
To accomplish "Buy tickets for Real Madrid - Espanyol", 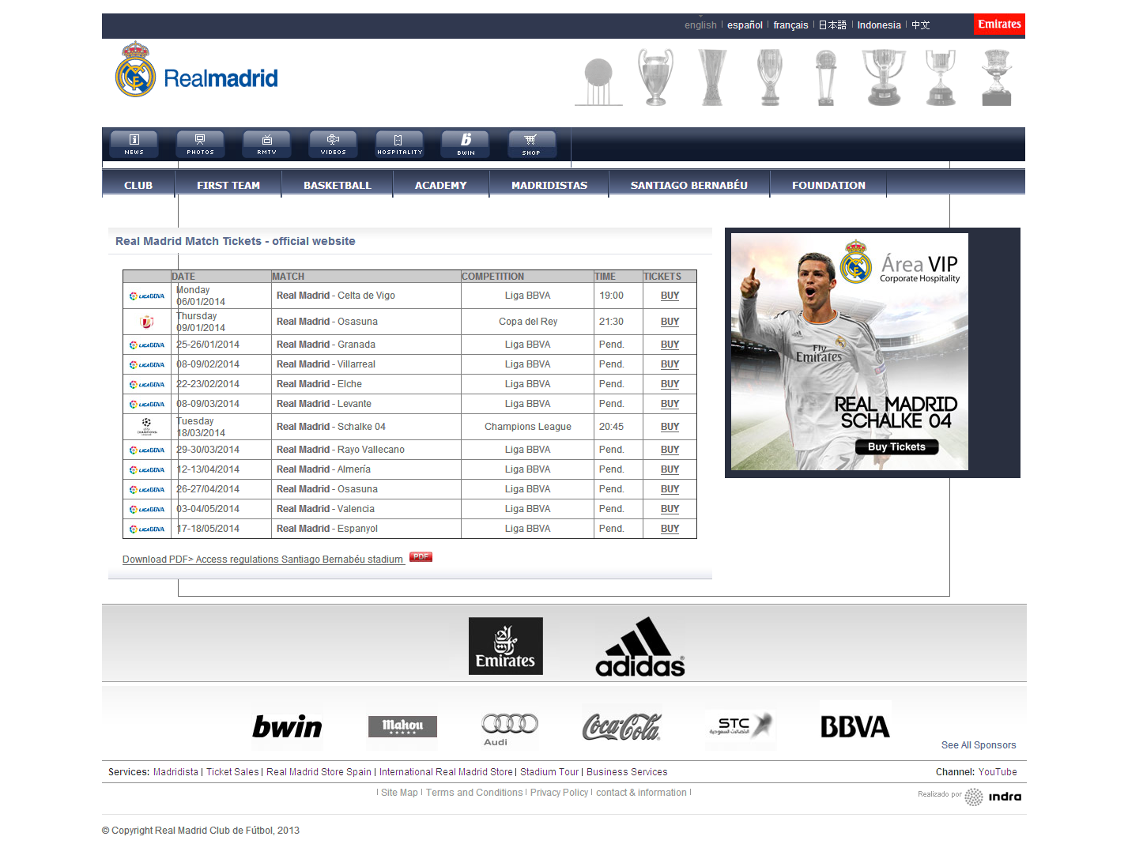I will pos(670,529).
